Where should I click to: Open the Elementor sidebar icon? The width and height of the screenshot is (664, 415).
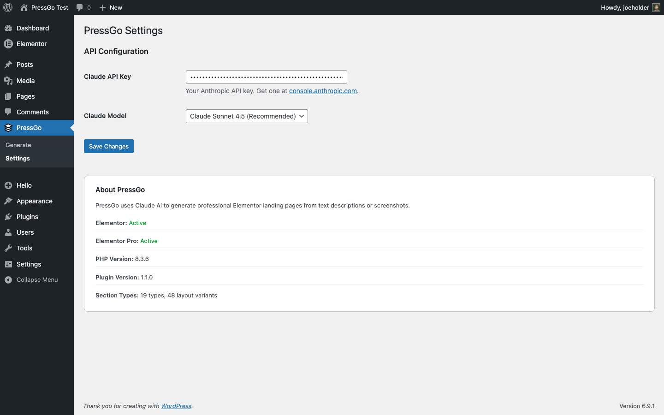tap(8, 44)
